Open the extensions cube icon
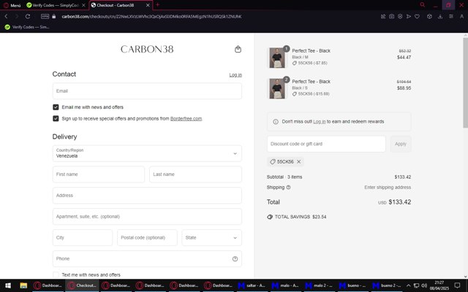Image resolution: width=468 pixels, height=292 pixels. [429, 16]
